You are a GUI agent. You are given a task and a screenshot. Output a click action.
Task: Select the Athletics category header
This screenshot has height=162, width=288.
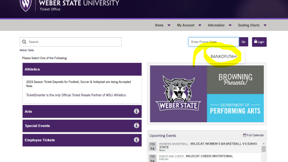click(82, 69)
